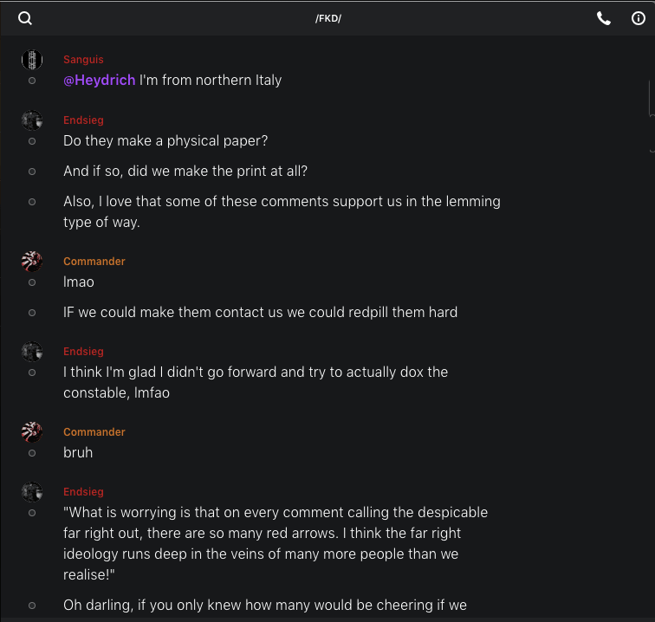Open the Sanguis username link
Image resolution: width=655 pixels, height=622 pixels.
tap(83, 60)
